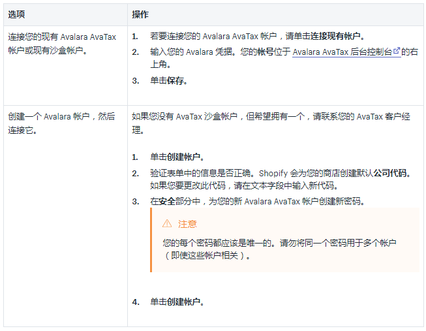Click the line 如果您要更改此代码
Image resolution: width=426 pixels, height=331 pixels.
pos(244,185)
